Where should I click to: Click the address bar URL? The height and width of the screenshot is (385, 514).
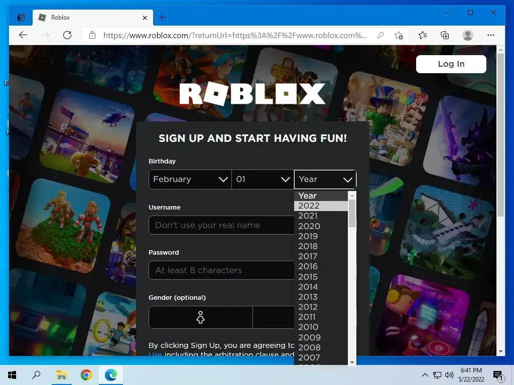click(235, 35)
